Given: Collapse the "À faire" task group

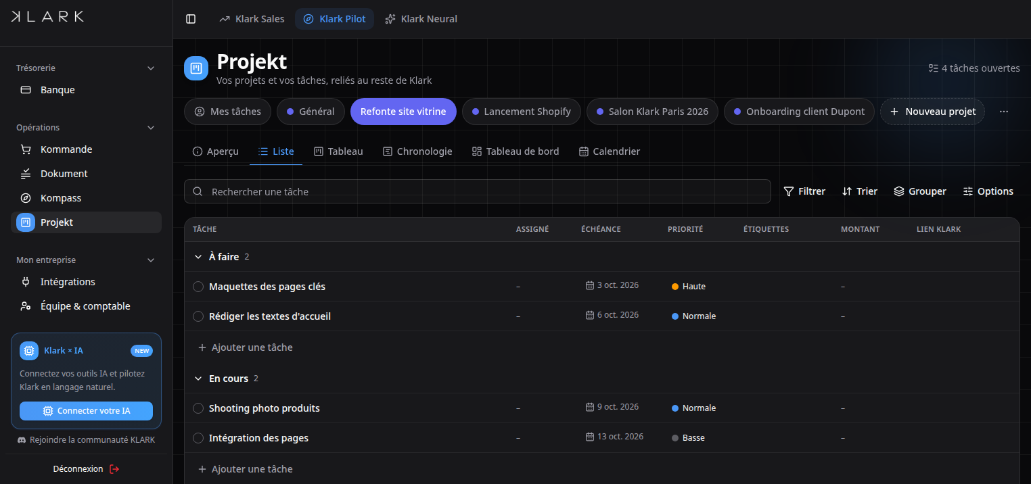Looking at the screenshot, I should tap(198, 257).
